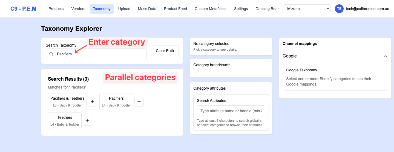The height and width of the screenshot is (152, 394).
Task: Navigate to Product Feed
Action: click(175, 9)
